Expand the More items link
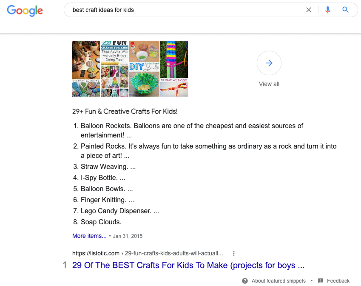 [89, 236]
